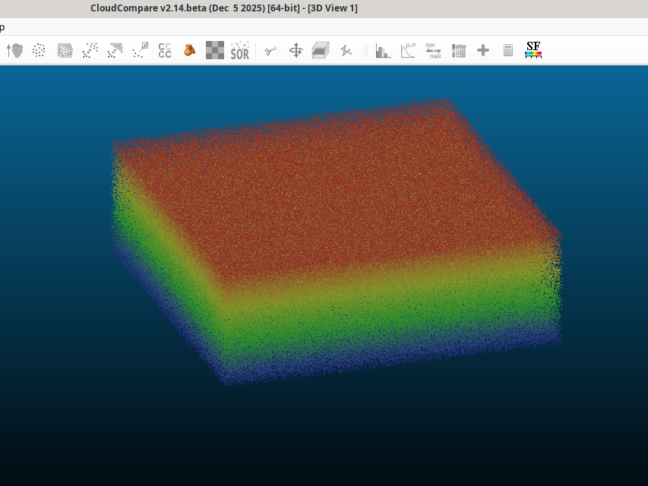
Task: Open the scalar field arithmetic calculator
Action: coord(507,50)
